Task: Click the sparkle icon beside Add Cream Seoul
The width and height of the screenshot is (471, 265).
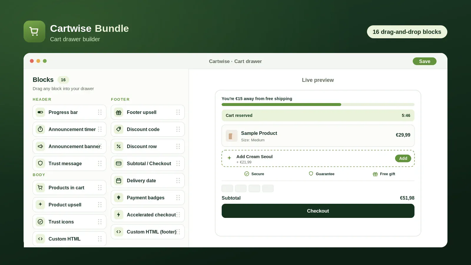Action: pos(229,158)
